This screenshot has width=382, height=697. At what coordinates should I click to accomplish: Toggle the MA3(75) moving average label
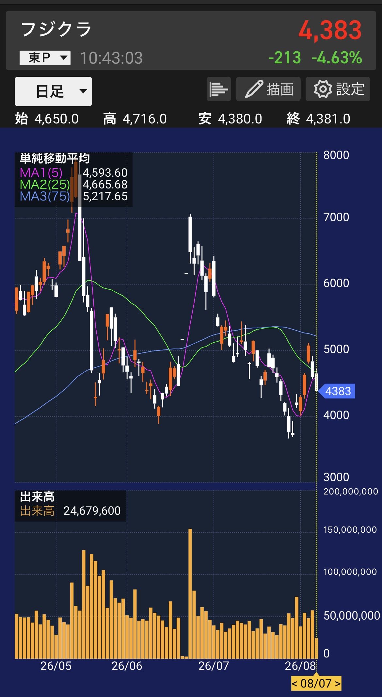tap(45, 196)
